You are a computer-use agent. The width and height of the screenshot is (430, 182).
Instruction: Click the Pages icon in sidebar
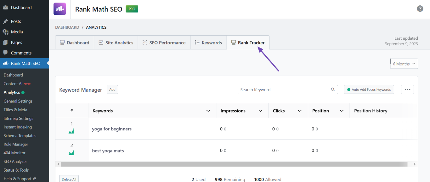click(x=5, y=43)
